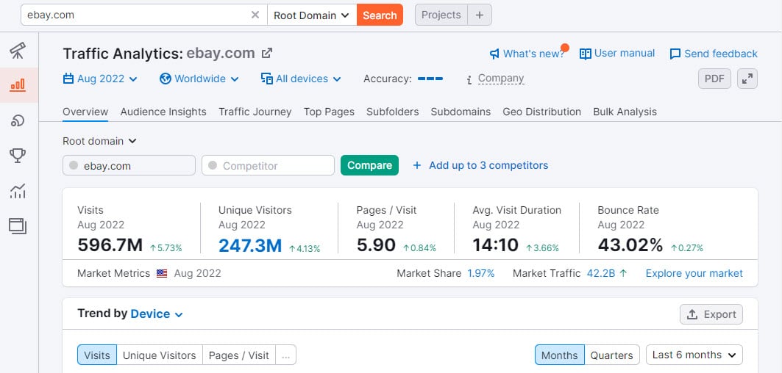Open the Aug 2022 date dropdown
The width and height of the screenshot is (782, 373).
tap(100, 79)
